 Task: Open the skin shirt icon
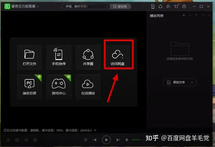point(176,6)
